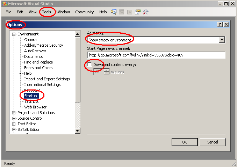
Task: Expand the Help tree node
Action: tap(20, 73)
